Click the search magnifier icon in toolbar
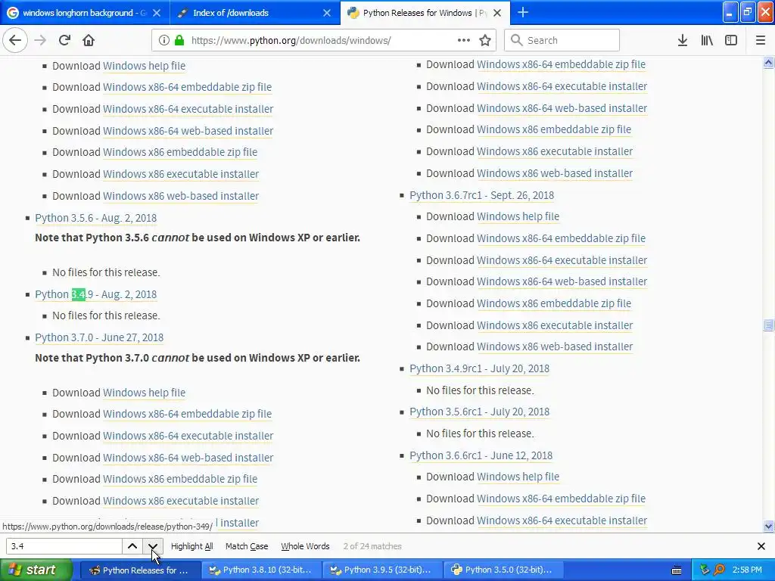775x581 pixels. (x=516, y=40)
